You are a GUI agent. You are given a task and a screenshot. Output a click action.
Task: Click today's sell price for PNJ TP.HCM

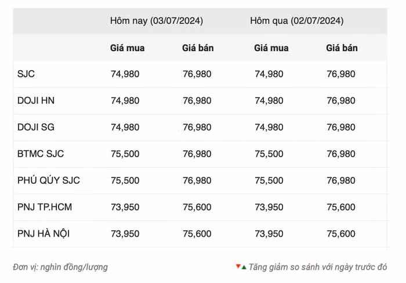tap(197, 207)
